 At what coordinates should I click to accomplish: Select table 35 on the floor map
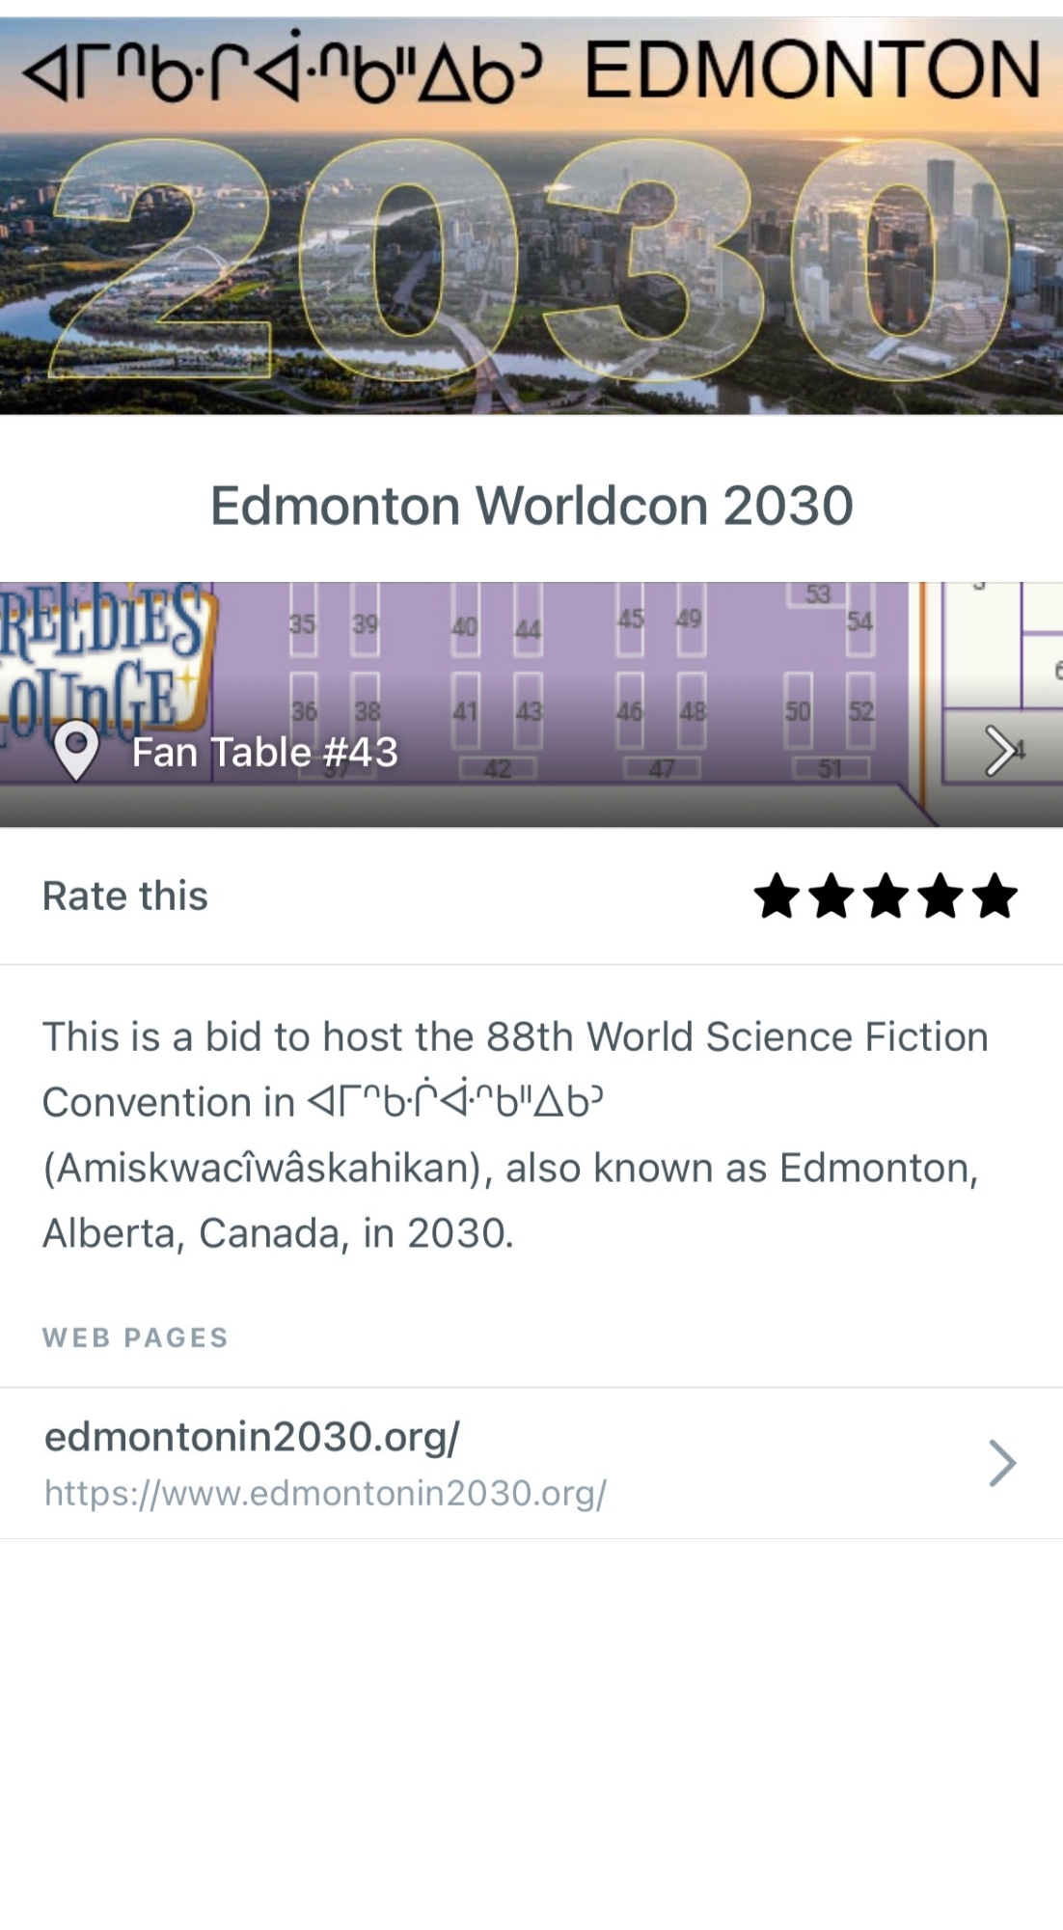click(303, 624)
